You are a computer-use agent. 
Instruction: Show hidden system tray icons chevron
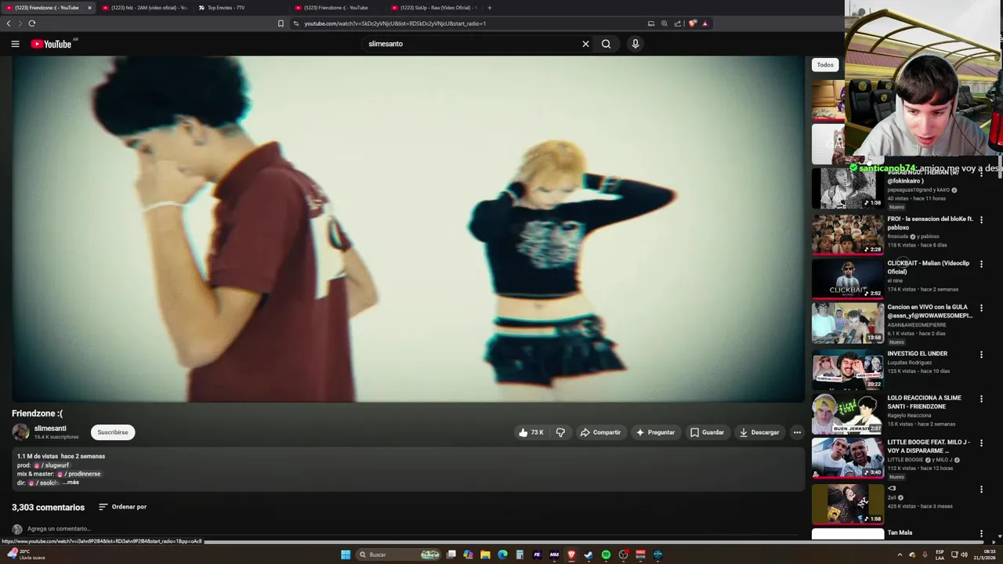pos(900,555)
